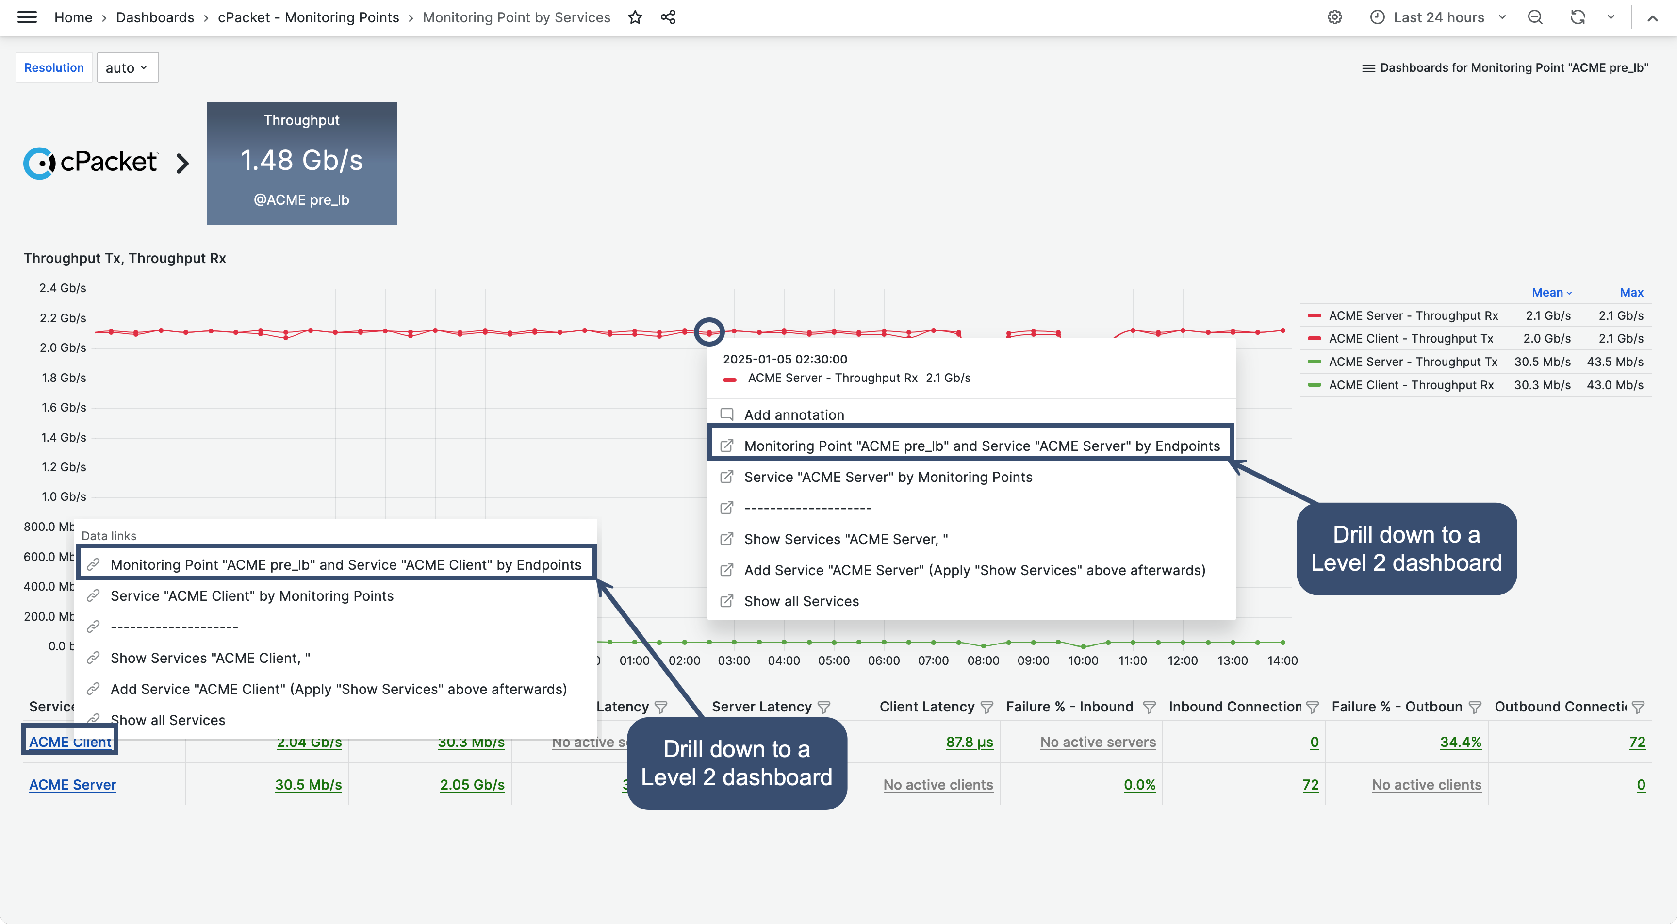Filter the Failure % - Outbound column
Screen dimensions: 1677x924
point(1475,707)
